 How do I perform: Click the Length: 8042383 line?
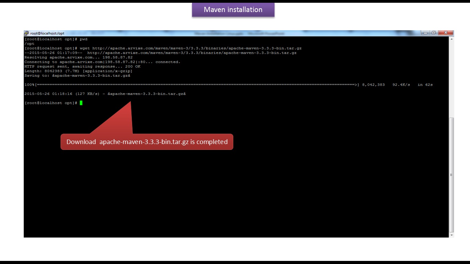click(x=78, y=71)
